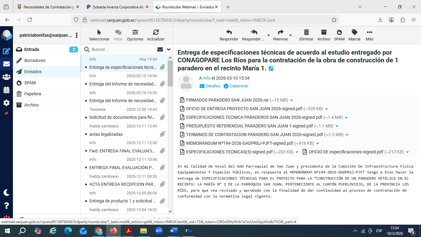421x237 pixels.
Task: Expand Reenviar options dropdown arrow
Action: [291, 35]
